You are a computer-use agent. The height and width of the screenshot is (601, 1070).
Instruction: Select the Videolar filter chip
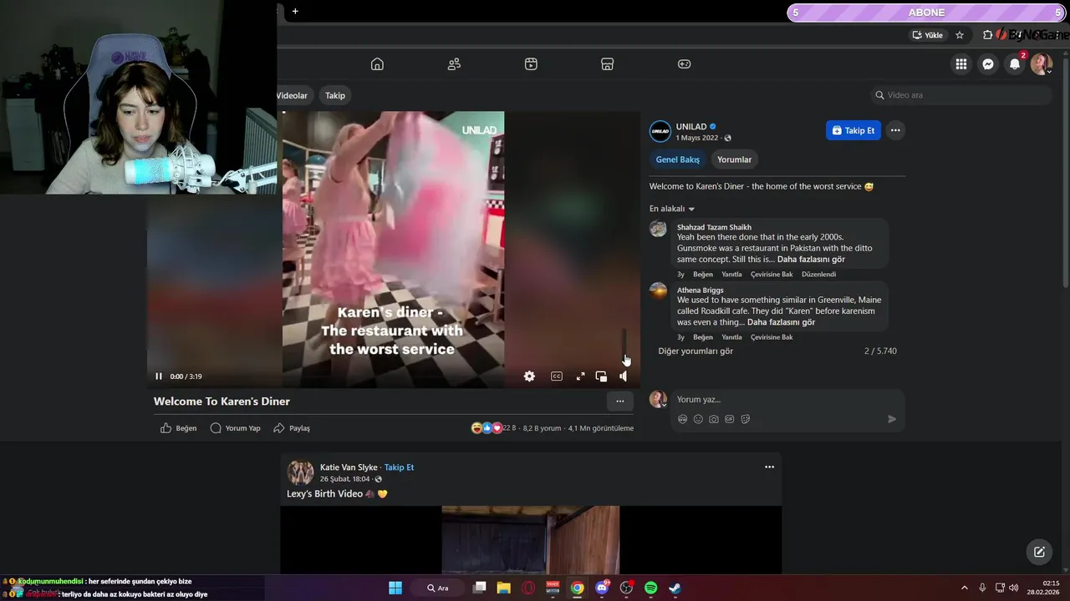[x=293, y=95]
